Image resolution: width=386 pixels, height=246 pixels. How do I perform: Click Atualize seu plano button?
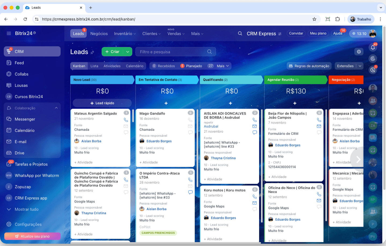[x=32, y=236]
